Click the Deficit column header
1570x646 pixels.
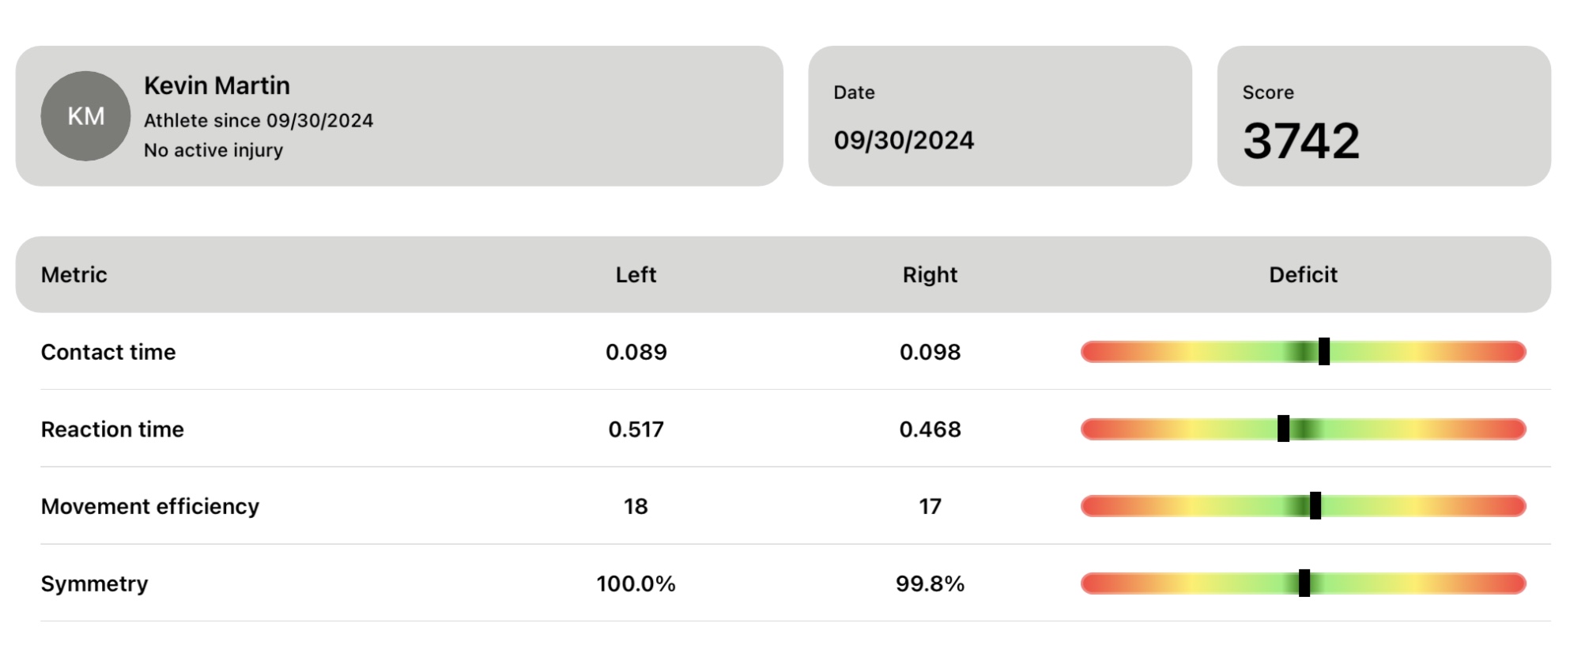pyautogui.click(x=1303, y=274)
